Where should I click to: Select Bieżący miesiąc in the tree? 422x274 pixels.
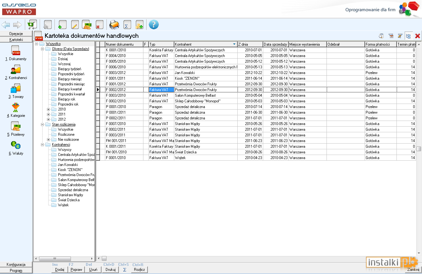(70, 79)
